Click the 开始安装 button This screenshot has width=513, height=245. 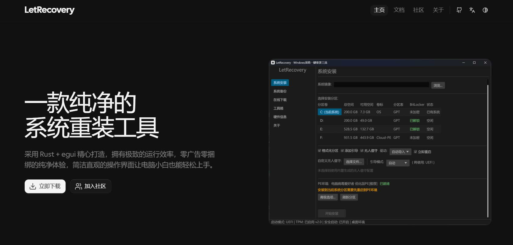(x=332, y=214)
